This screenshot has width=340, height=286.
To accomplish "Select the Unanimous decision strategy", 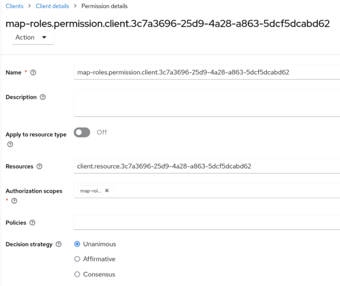I will point(77,244).
